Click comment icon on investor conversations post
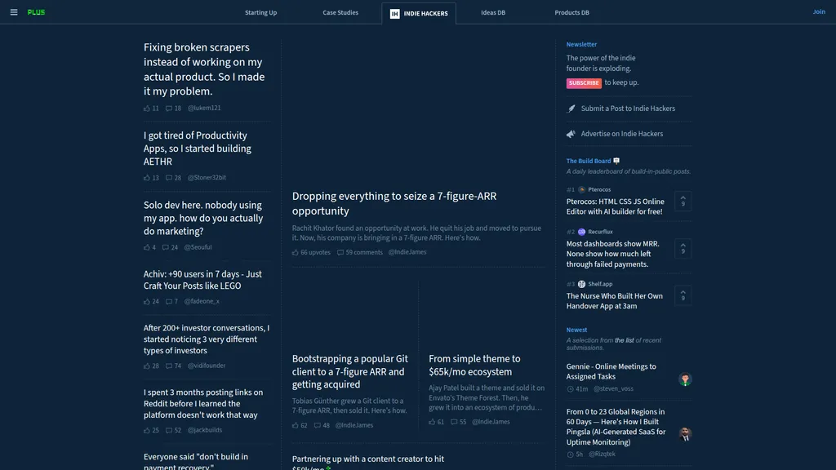This screenshot has width=836, height=470. (x=168, y=366)
